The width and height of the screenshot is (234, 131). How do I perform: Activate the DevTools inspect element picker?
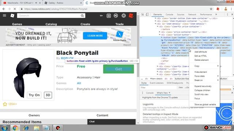click(143, 15)
